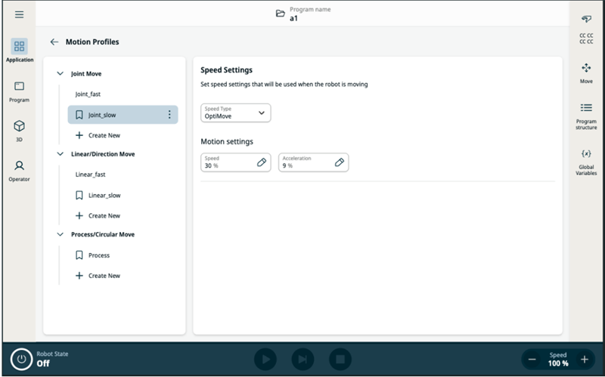Collapse the Process/Circular Move section
Viewport: 605px width, 377px height.
[60, 234]
